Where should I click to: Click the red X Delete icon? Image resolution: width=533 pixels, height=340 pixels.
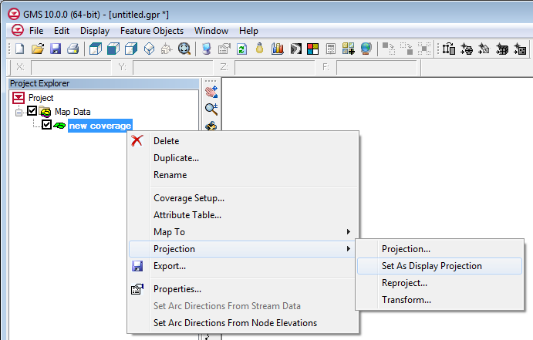coord(137,140)
